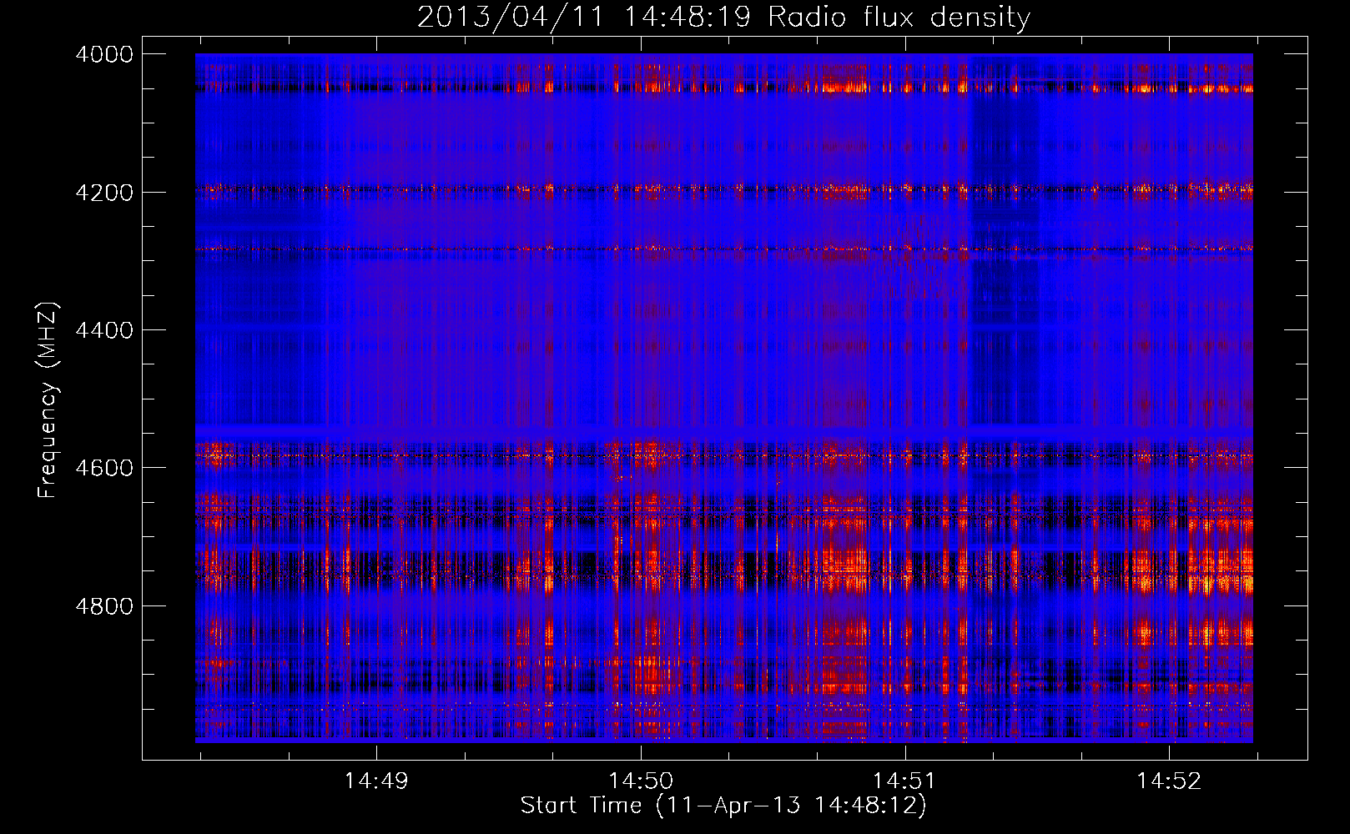Click the 'Frequency (MHZ)' axis title
Image resolution: width=1350 pixels, height=834 pixels.
point(48,399)
